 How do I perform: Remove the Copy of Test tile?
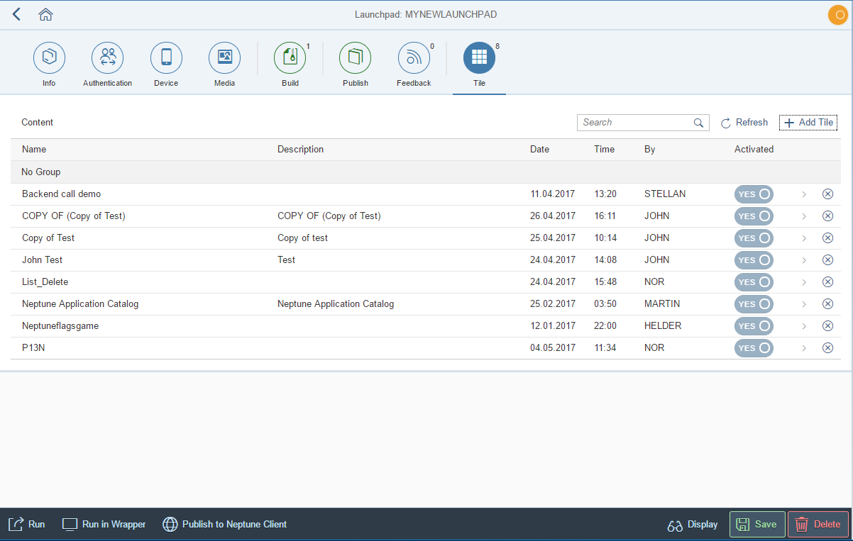pos(827,238)
